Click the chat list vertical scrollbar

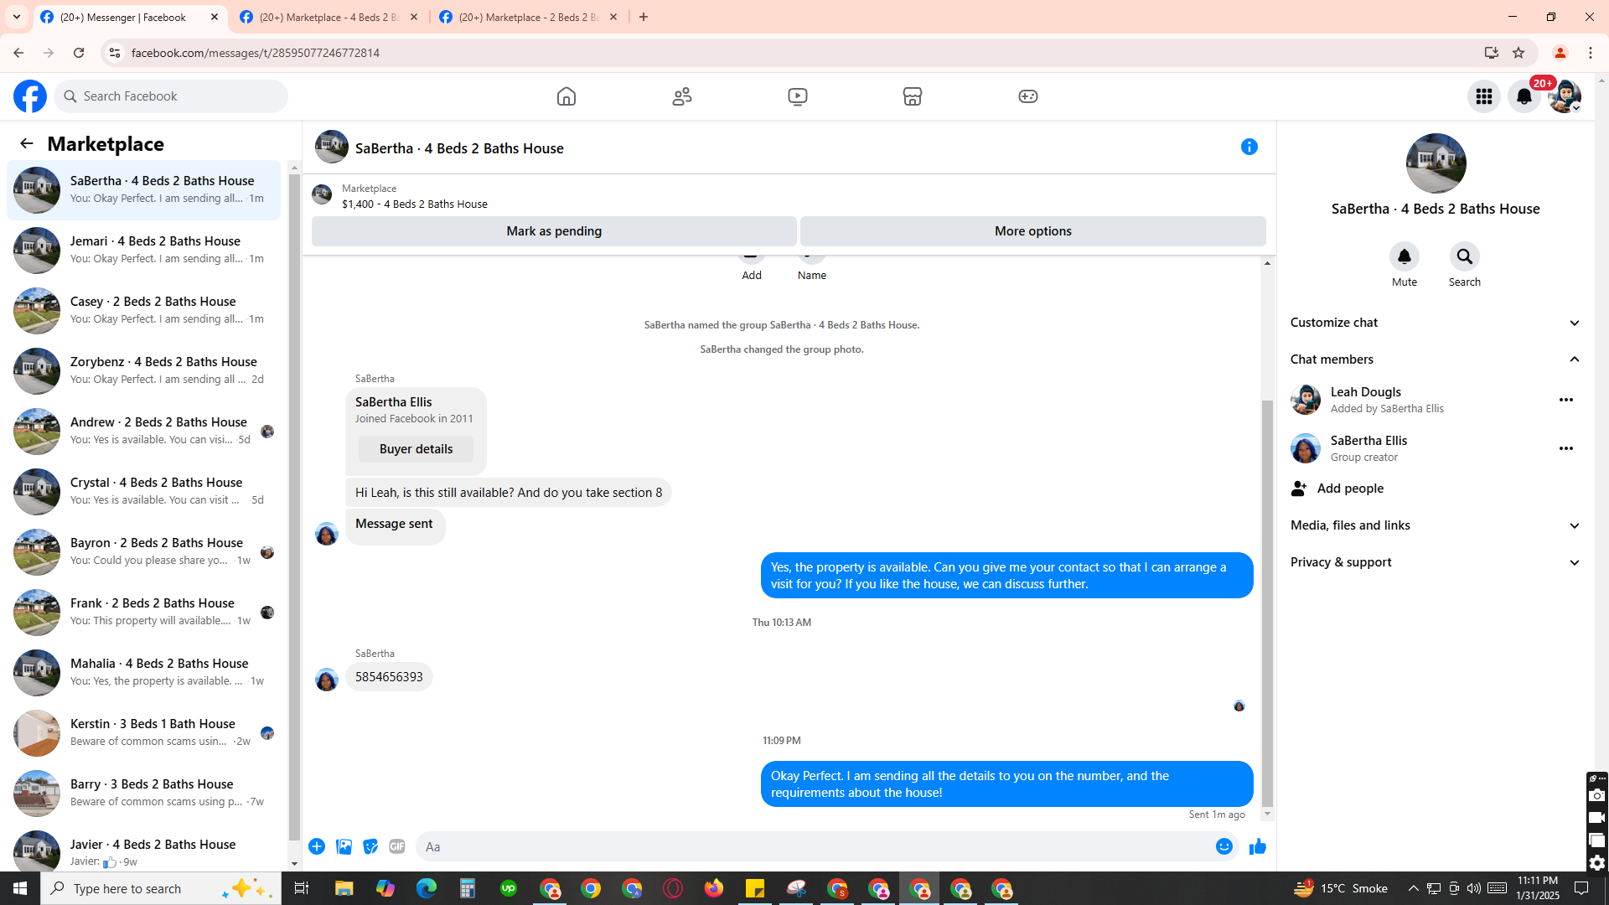point(294,507)
